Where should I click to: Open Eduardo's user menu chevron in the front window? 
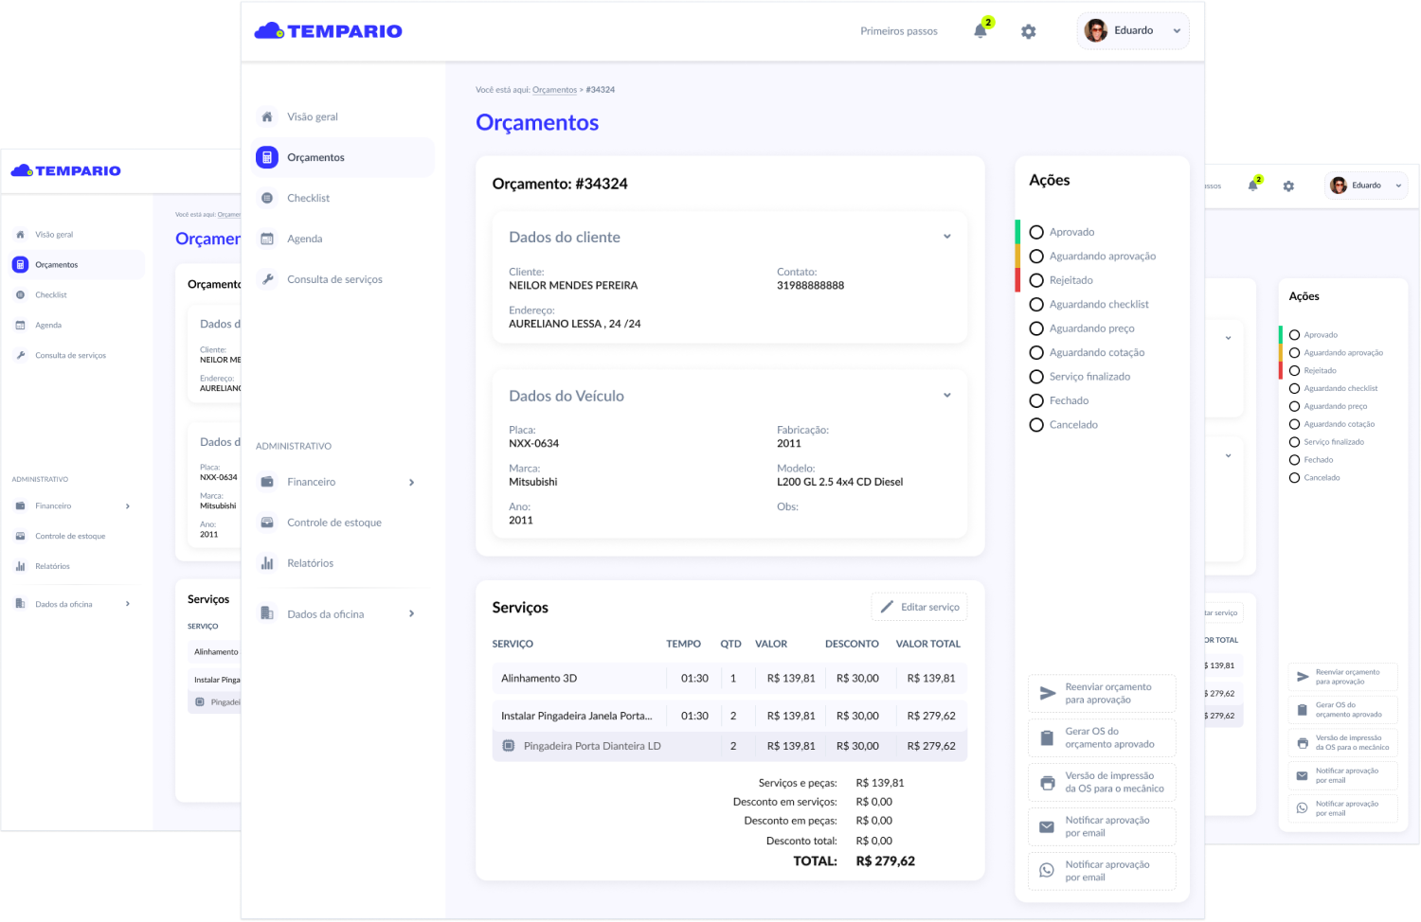[1177, 31]
